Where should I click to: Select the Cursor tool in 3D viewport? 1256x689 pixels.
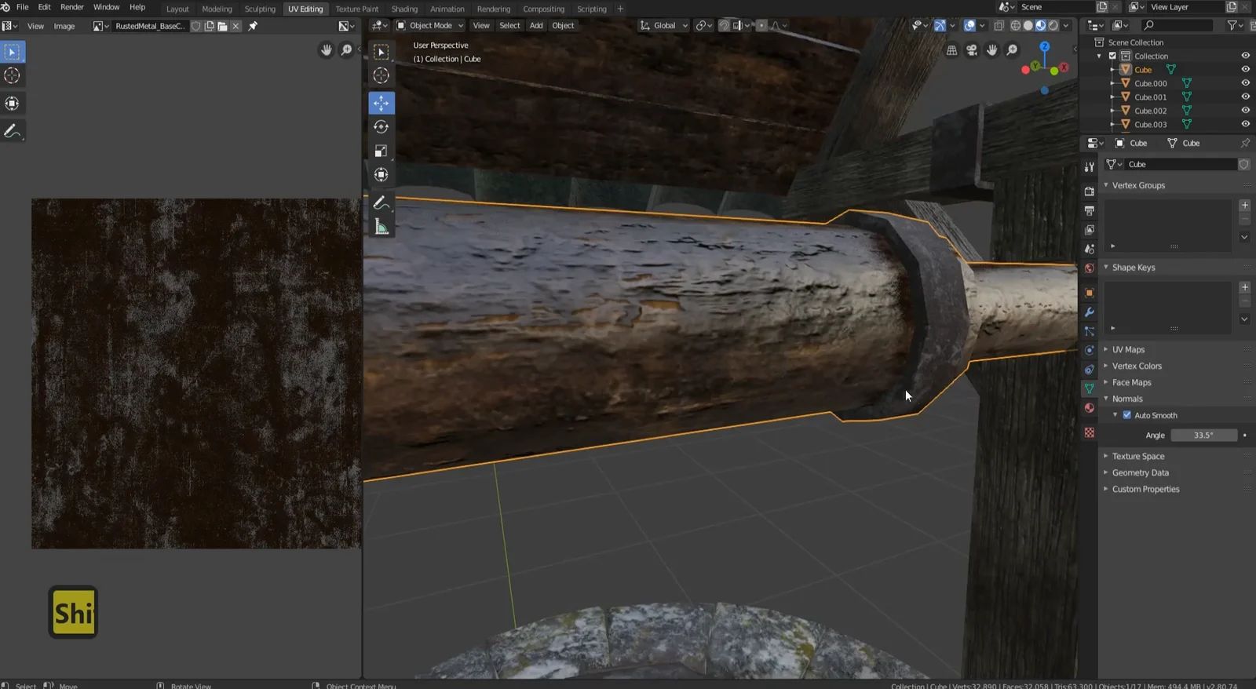382,76
